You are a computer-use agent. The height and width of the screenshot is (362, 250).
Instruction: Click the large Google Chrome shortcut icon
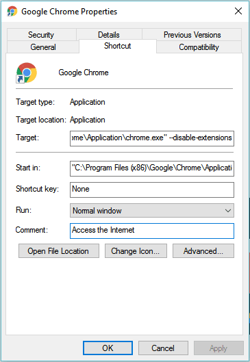click(x=26, y=73)
